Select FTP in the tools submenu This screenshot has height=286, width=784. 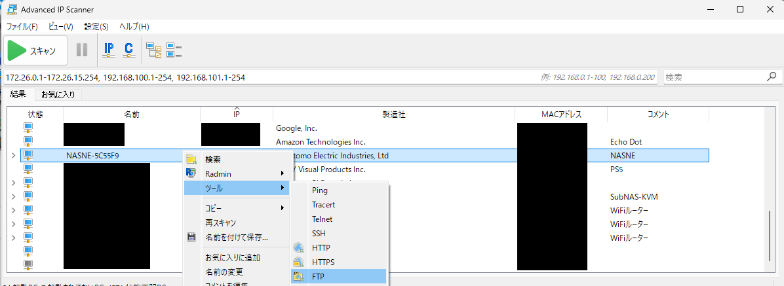point(340,276)
